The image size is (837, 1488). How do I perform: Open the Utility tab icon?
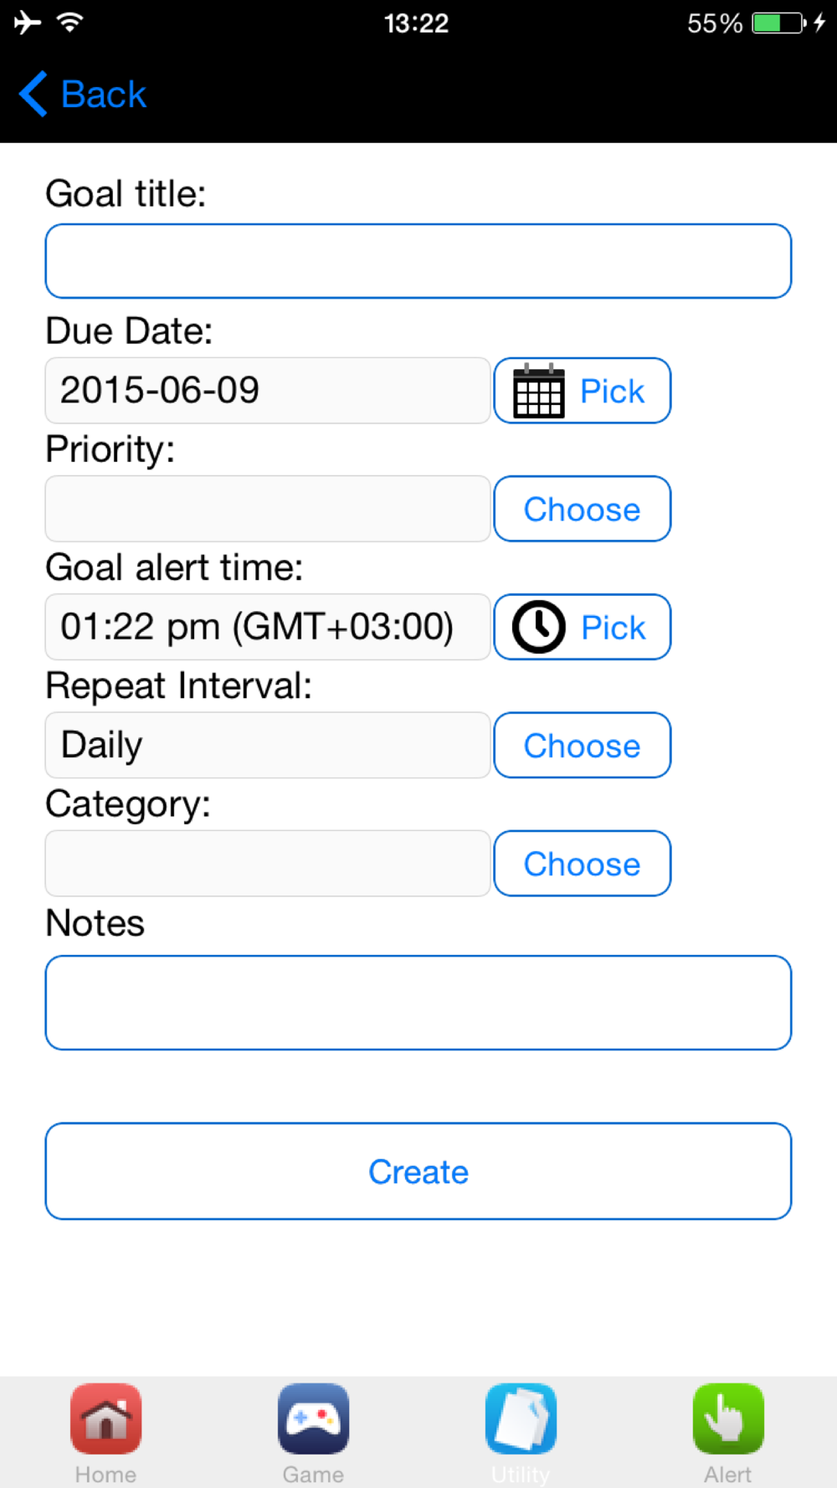point(521,1419)
